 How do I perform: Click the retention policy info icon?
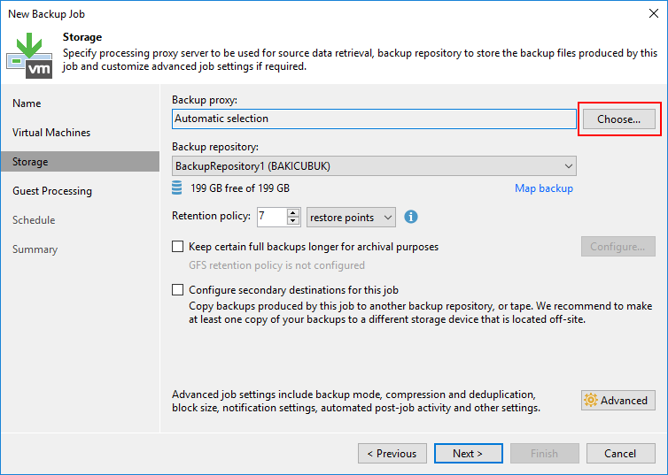pyautogui.click(x=411, y=217)
